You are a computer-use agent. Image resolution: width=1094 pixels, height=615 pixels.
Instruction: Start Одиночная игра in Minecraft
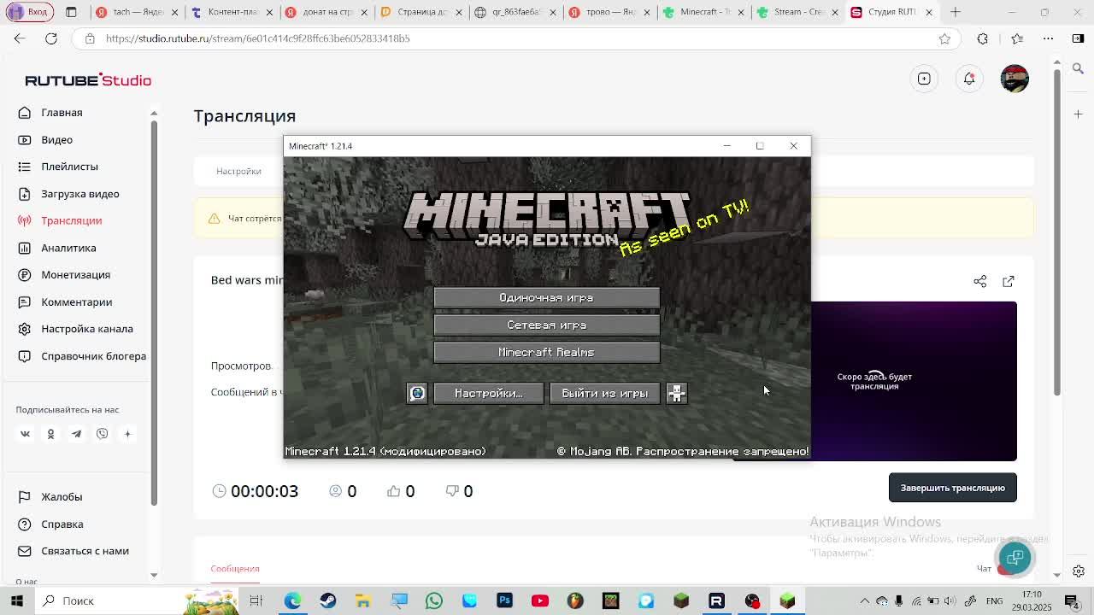click(546, 297)
